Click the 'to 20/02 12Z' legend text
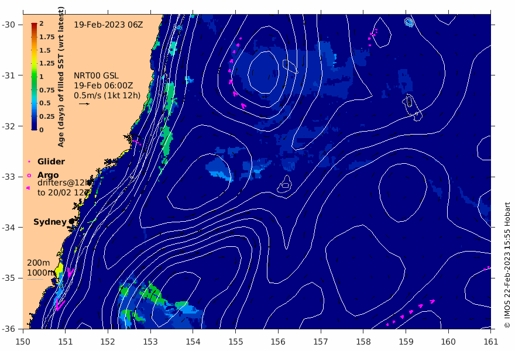The width and height of the screenshot is (515, 351). 64,192
